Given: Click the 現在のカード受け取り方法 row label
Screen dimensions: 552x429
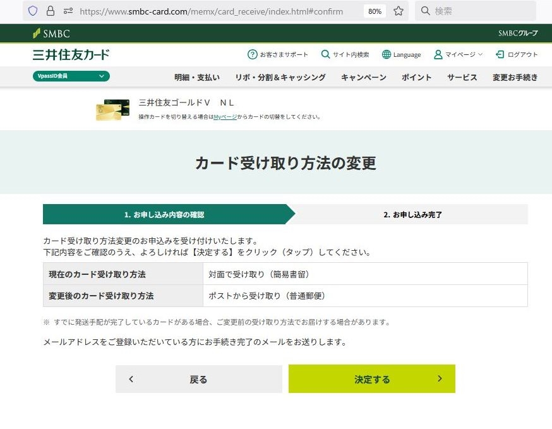Looking at the screenshot, I should click(97, 274).
